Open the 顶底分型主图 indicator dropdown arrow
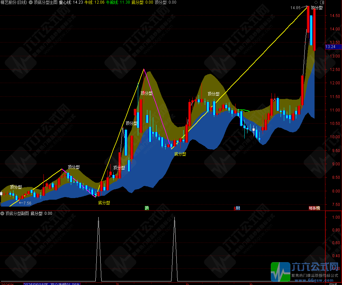The width and height of the screenshot is (342, 285). 31,2
